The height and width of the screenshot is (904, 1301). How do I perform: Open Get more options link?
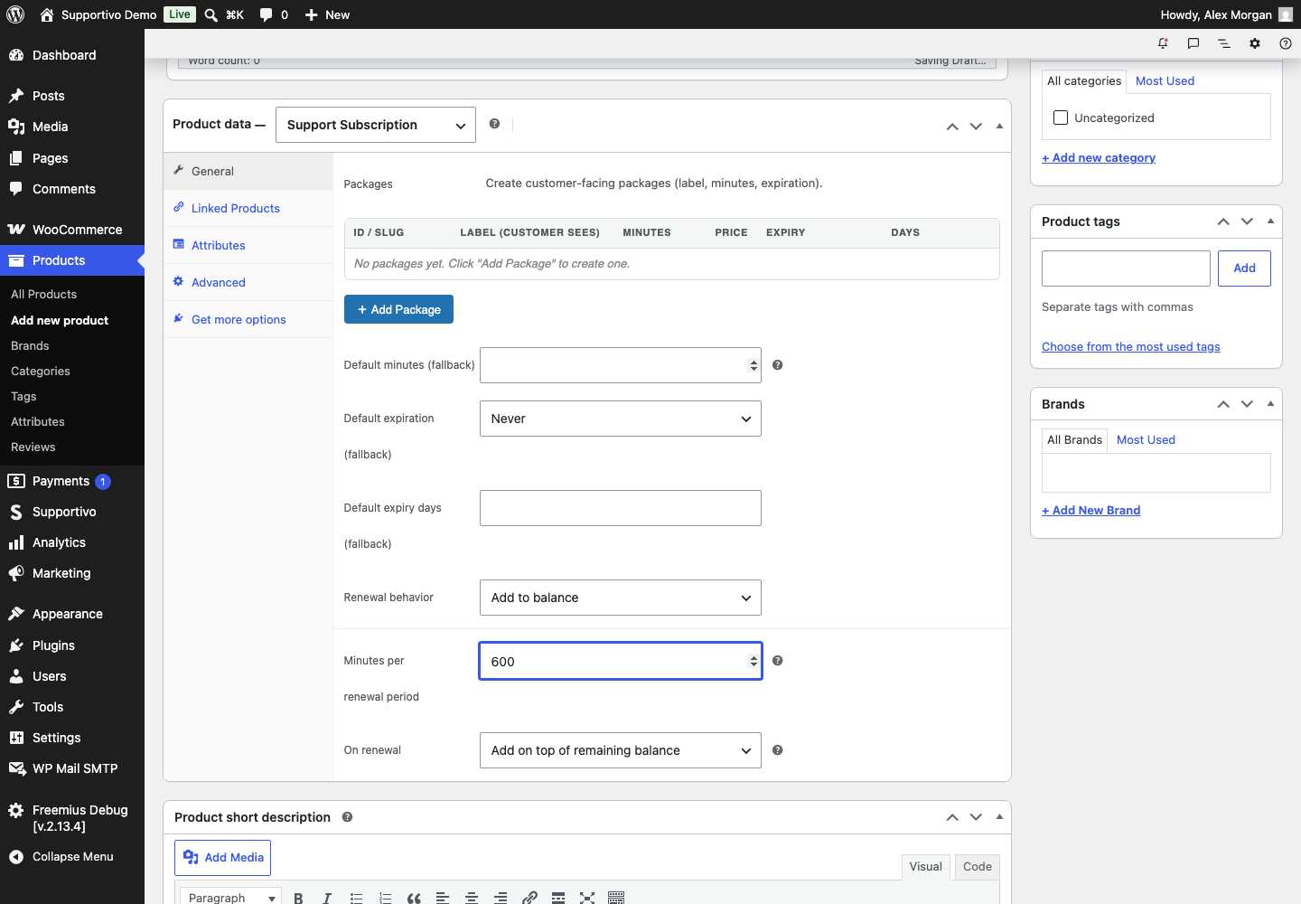pyautogui.click(x=248, y=319)
